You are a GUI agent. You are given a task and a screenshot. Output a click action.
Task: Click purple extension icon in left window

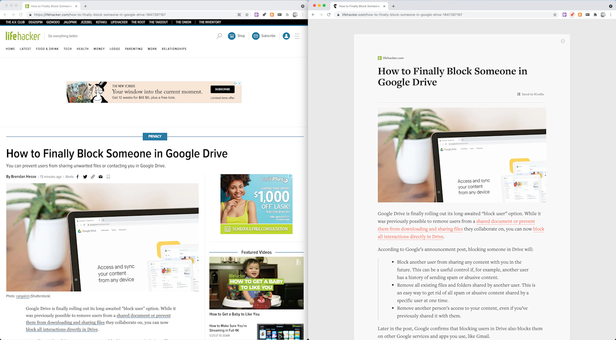click(257, 14)
